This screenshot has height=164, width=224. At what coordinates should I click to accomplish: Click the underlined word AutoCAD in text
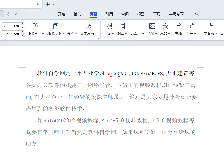[x=116, y=74]
